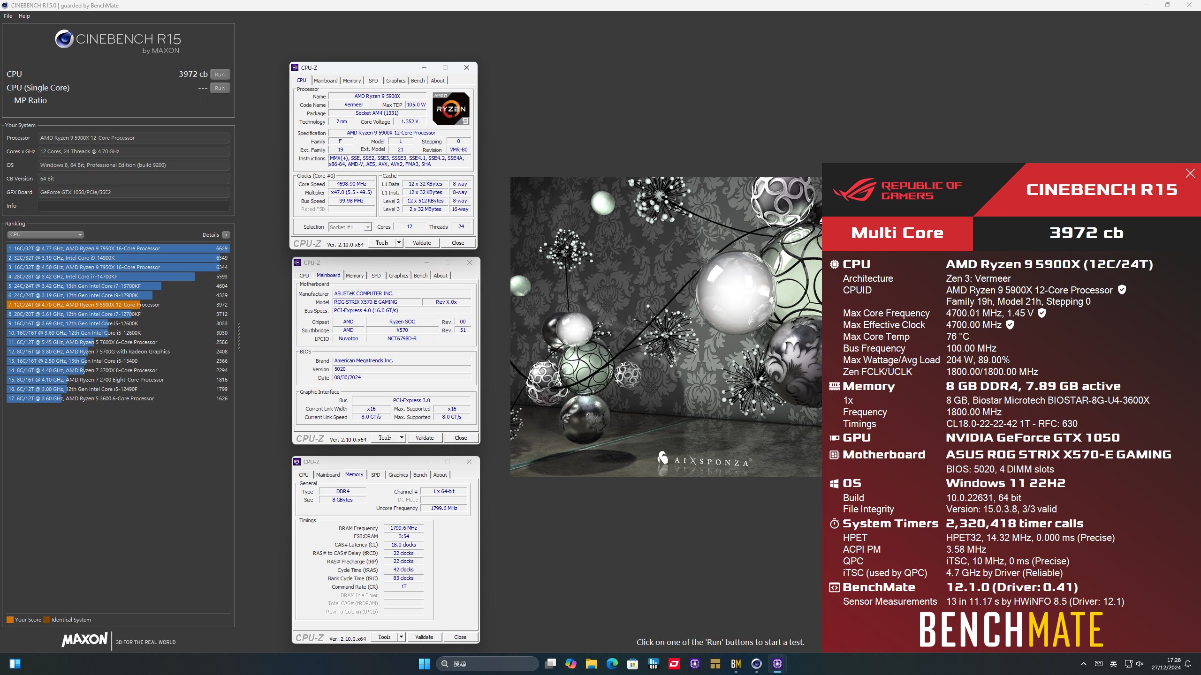1201x675 pixels.
Task: Run the CPU (Single Core) benchmark
Action: (220, 88)
